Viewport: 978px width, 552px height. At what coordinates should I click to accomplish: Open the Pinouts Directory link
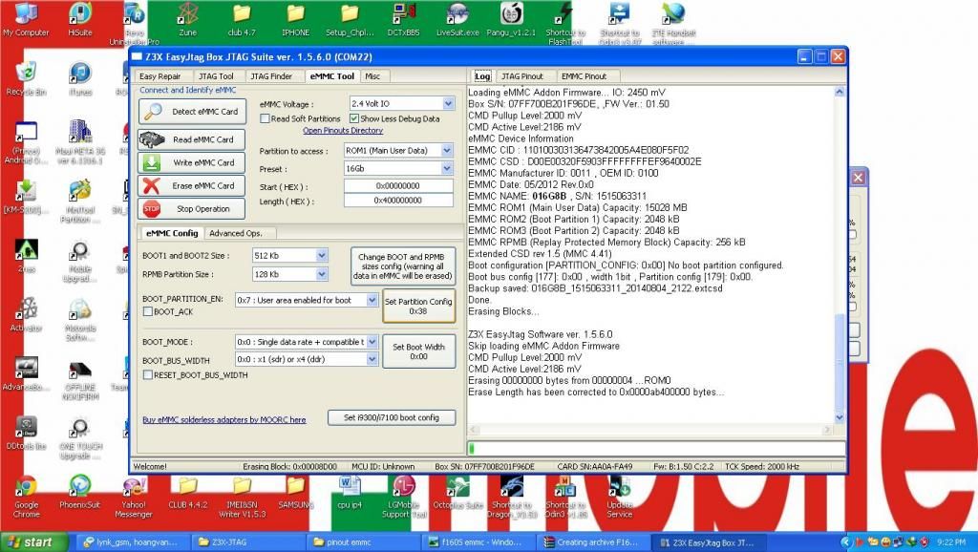click(343, 130)
